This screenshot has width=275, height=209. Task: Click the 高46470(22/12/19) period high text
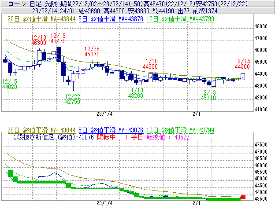[x=170, y=4]
